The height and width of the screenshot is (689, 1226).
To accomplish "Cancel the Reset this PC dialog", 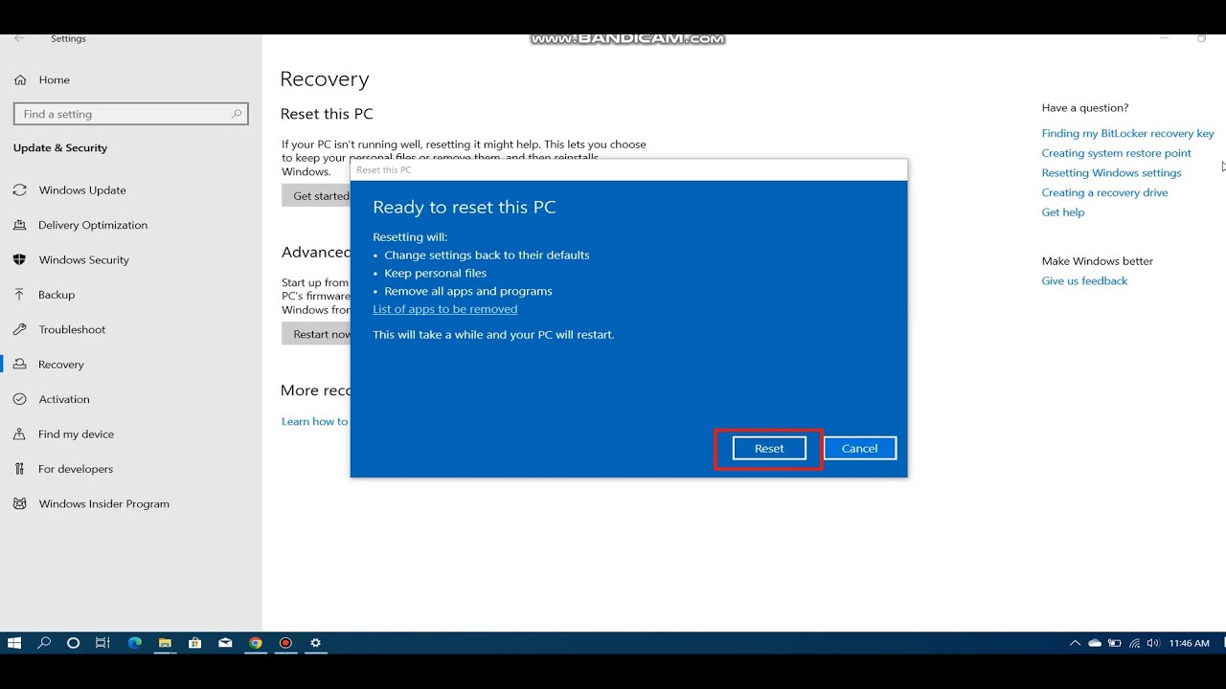I will click(859, 448).
